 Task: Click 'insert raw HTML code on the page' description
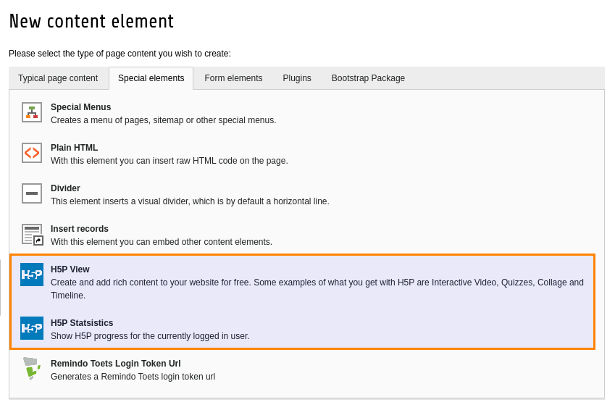click(x=170, y=161)
